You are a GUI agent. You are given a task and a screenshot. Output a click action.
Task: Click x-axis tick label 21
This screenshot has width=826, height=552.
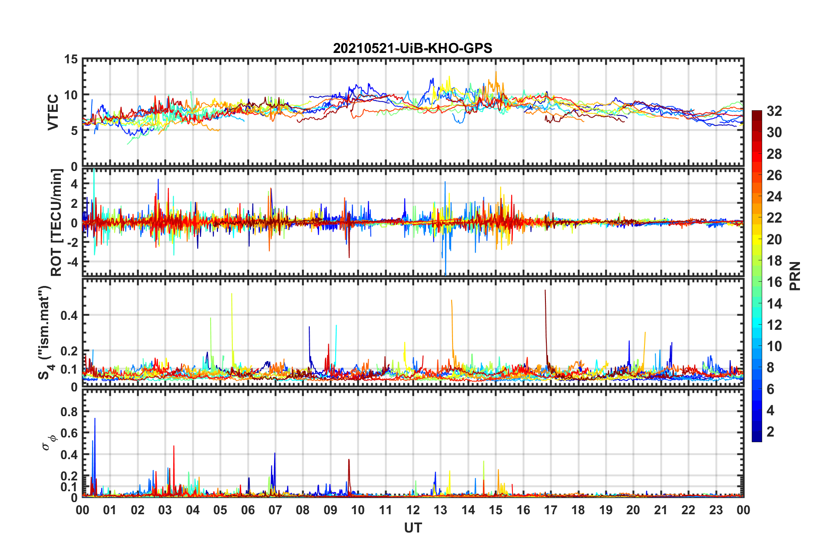661,510
